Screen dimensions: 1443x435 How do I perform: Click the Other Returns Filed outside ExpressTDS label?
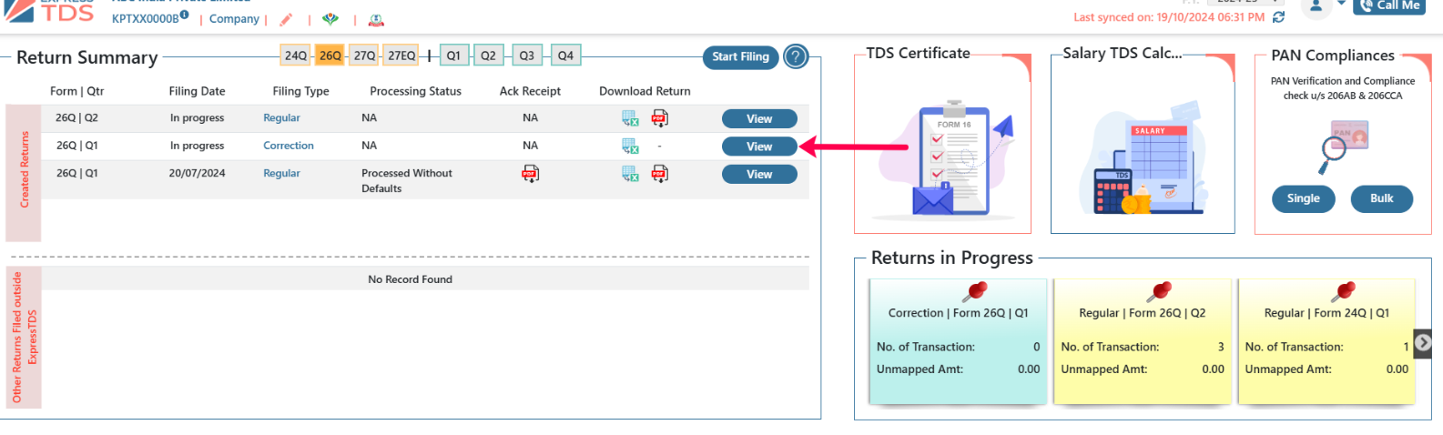[x=25, y=337]
